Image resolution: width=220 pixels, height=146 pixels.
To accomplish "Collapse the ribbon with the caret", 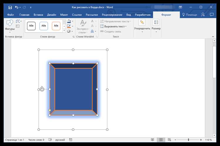I will pyautogui.click(x=213, y=36).
